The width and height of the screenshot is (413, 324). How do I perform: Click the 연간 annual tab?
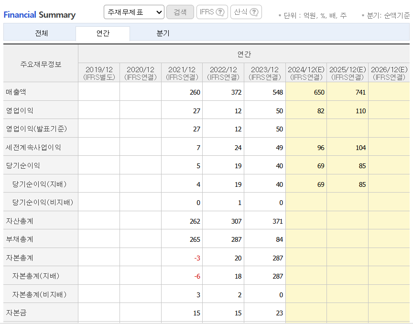pyautogui.click(x=103, y=34)
